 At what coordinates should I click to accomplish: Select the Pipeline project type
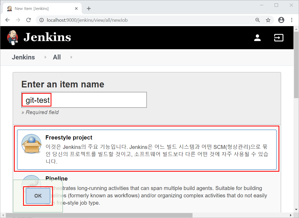(147, 191)
